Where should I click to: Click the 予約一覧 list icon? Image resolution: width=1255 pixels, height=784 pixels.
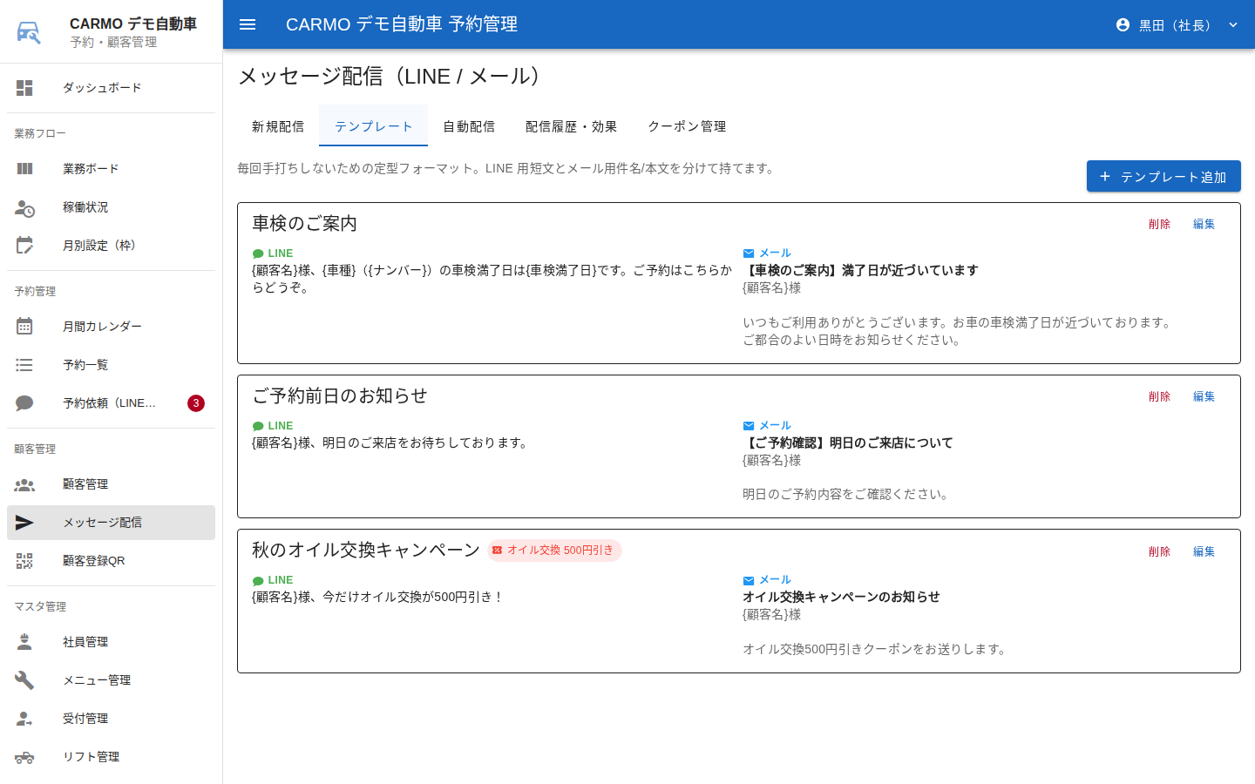coord(24,365)
